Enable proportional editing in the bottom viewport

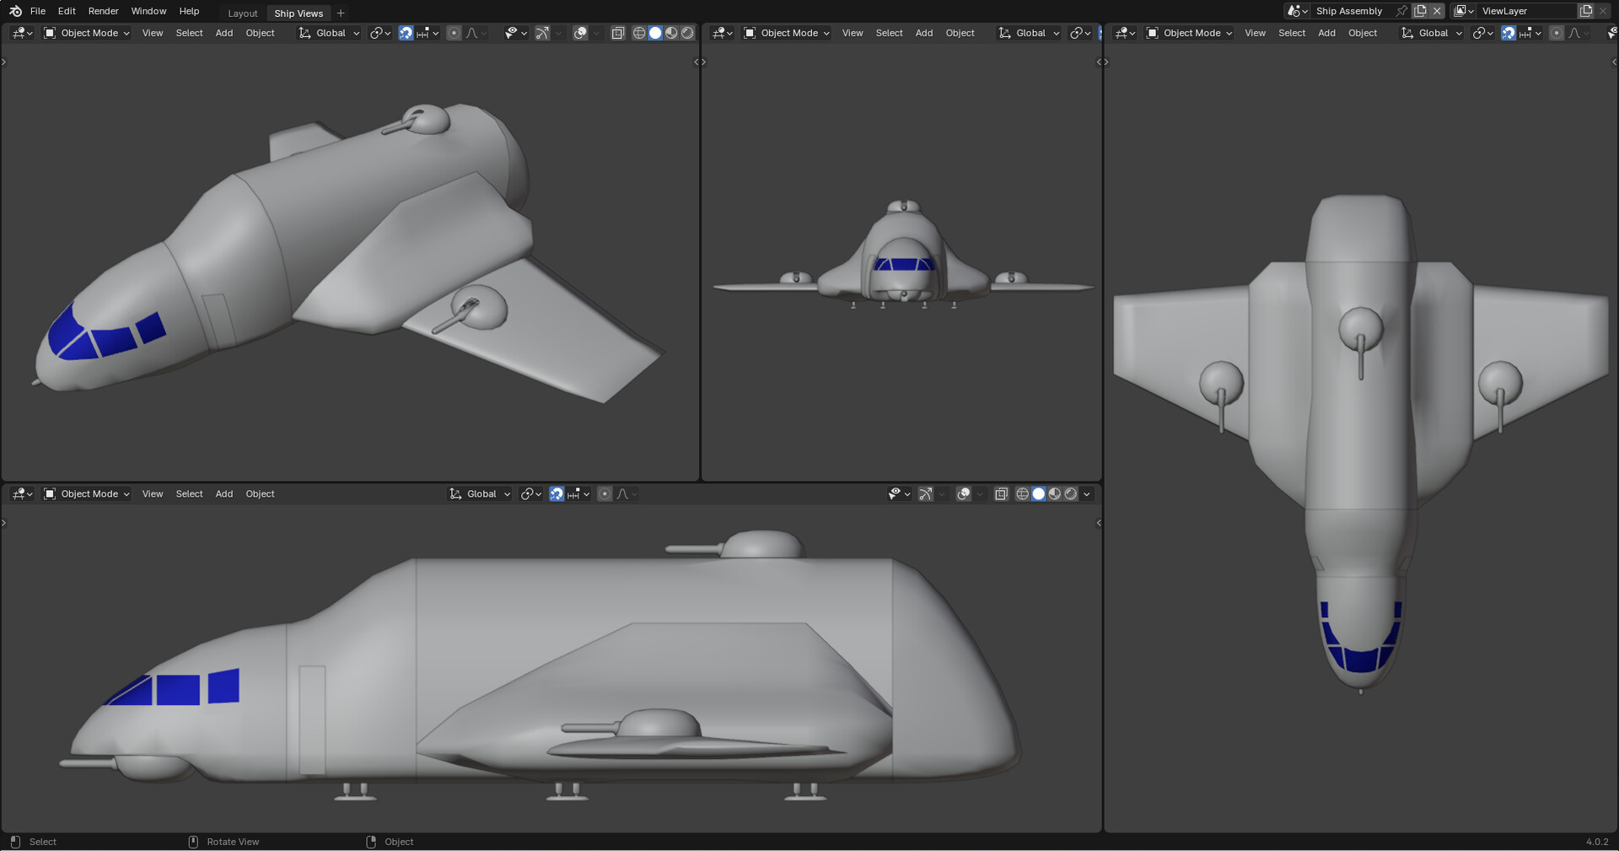[x=605, y=494]
